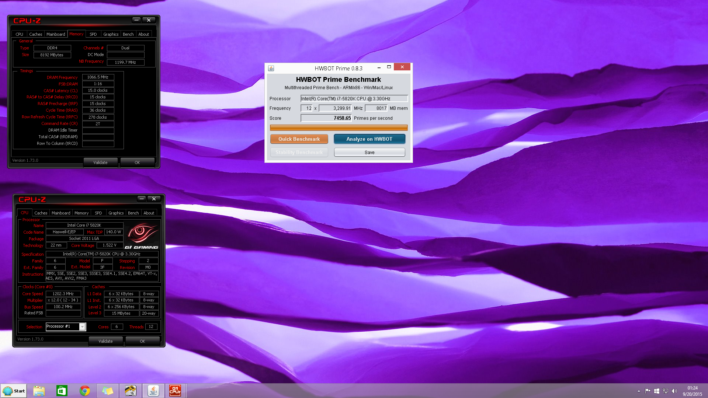
Task: Minimize the HWBOT Prime window
Action: coord(379,67)
